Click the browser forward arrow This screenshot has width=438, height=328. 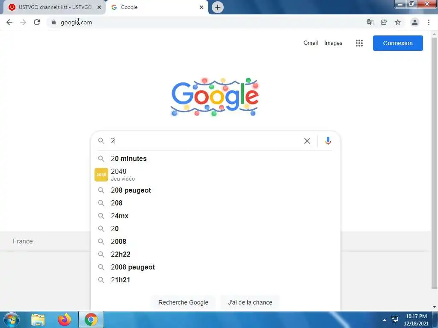[x=23, y=22]
